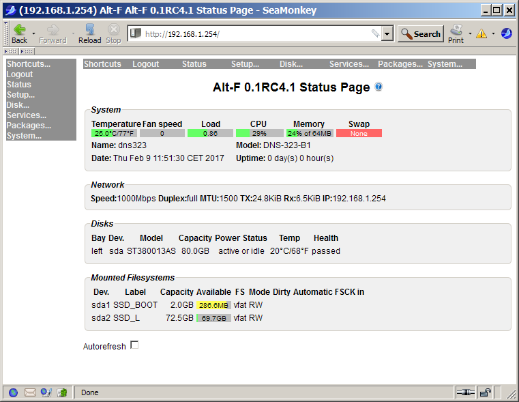Open the Back history dropdown arrow
This screenshot has width=519, height=402.
33,33
